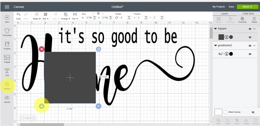The height and width of the screenshot is (126, 260).
Task: Click the white Blank Canvas swatch
Action: coord(218,112)
